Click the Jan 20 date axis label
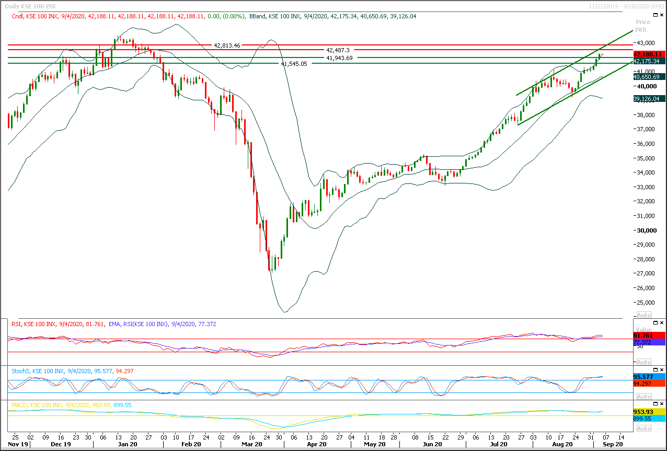Viewport: 667px width, 451px height. click(x=128, y=444)
